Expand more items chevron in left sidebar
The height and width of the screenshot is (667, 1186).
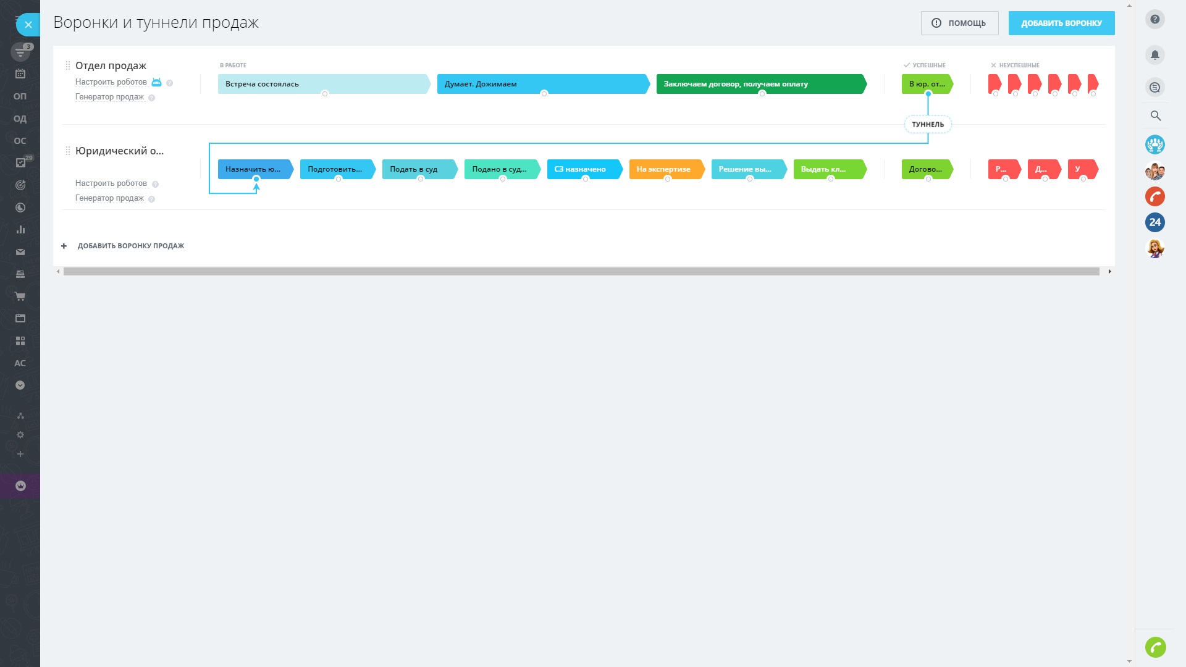pyautogui.click(x=20, y=385)
